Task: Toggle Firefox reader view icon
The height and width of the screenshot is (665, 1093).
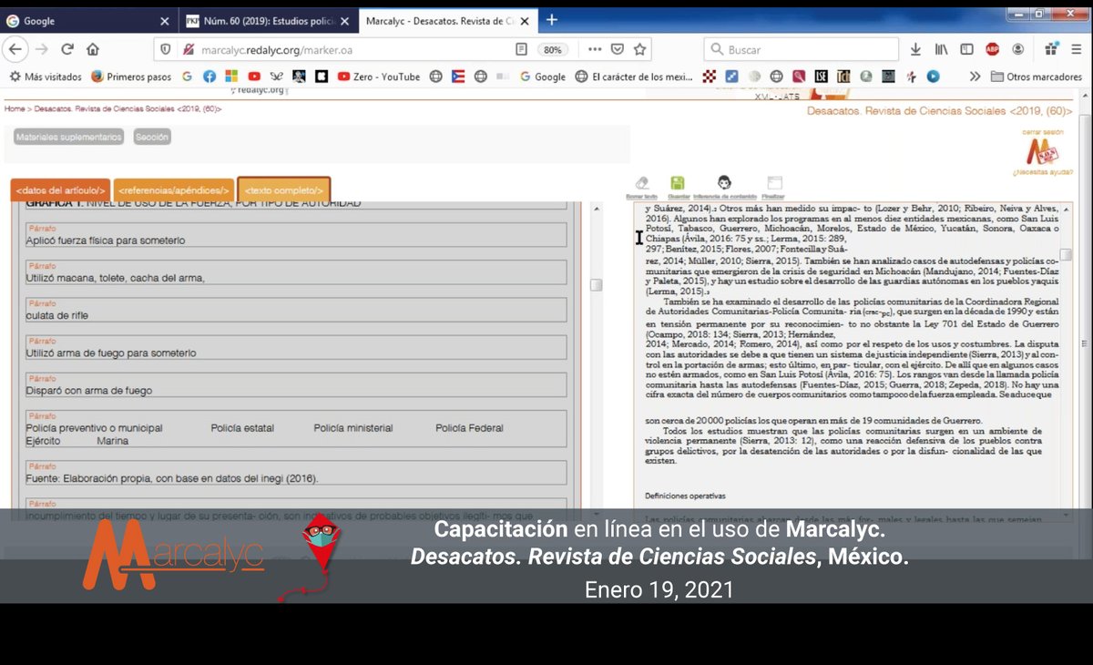Action: pos(522,49)
